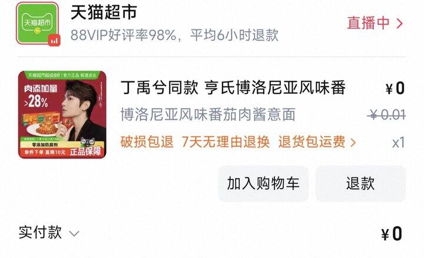Viewport: 424px width, 258px height.
Task: Tap the x1 quantity indicator
Action: click(x=399, y=143)
